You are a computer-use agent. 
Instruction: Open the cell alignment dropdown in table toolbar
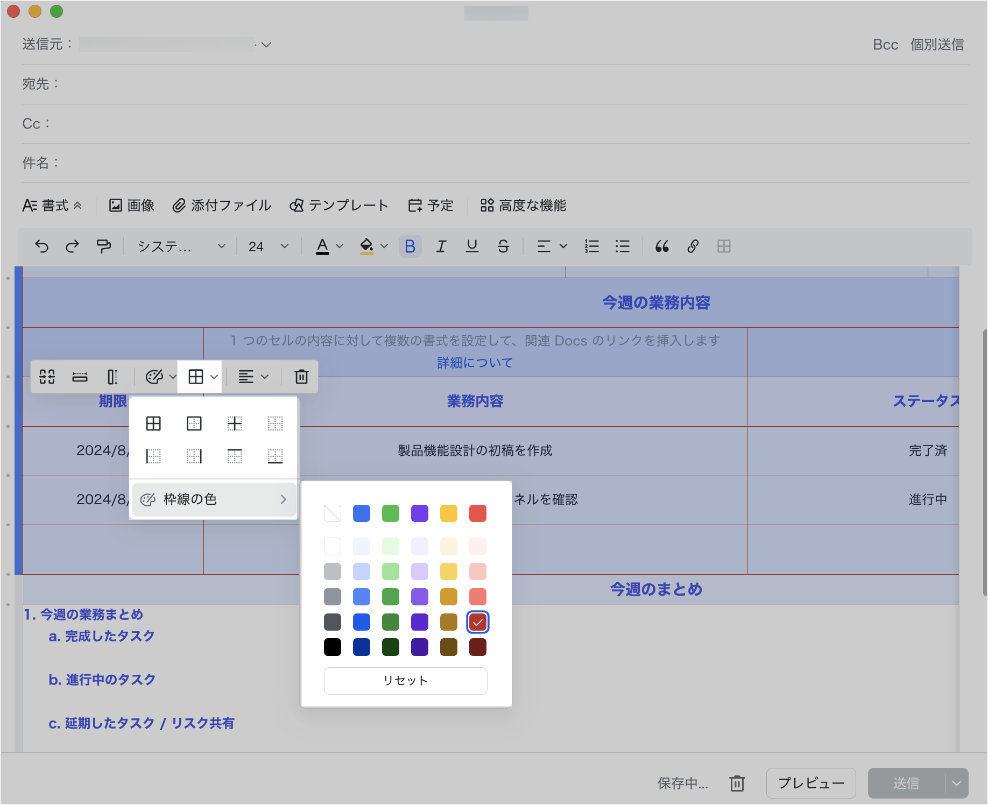tap(253, 377)
